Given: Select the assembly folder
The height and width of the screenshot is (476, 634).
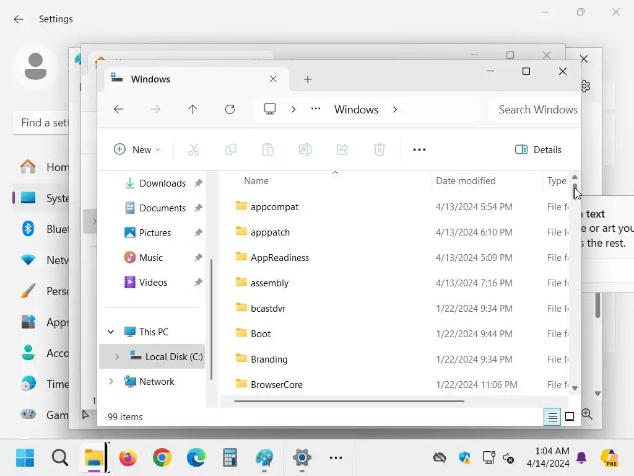Looking at the screenshot, I should [269, 283].
